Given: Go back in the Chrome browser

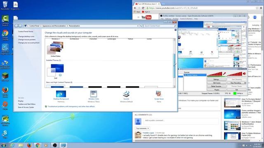Looking at the screenshot, I should coord(135,8).
